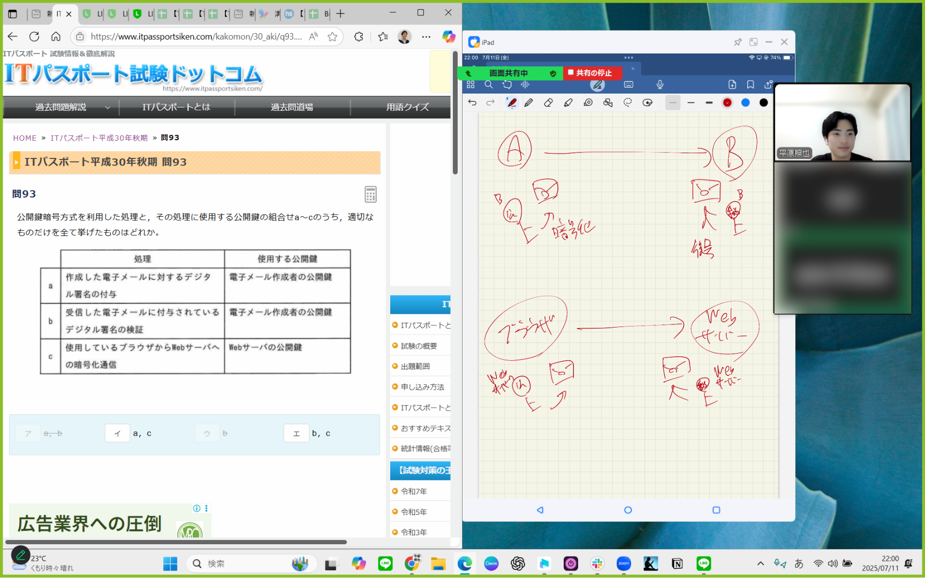The width and height of the screenshot is (925, 578).
Task: Open the calculator icon beside 問93
Action: pos(370,194)
